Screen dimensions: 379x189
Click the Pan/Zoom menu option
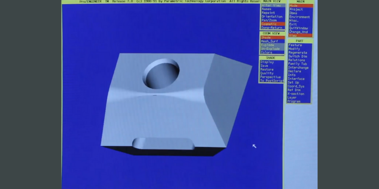269,20
